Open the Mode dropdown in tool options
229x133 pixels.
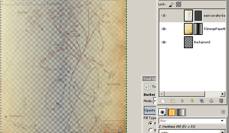coord(155,101)
